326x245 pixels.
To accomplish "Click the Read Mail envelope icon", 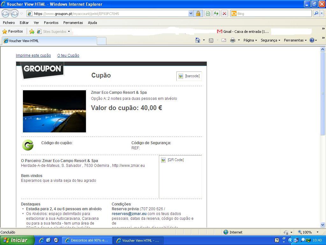I will pyautogui.click(x=224, y=41).
